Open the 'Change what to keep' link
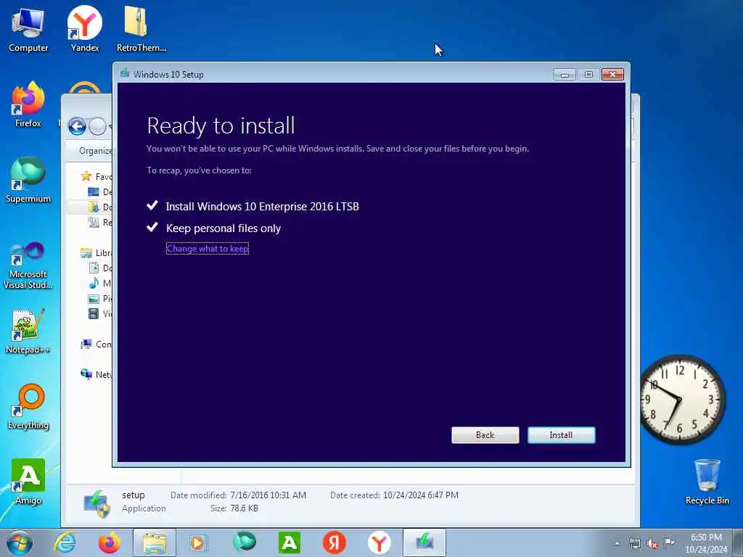This screenshot has width=743, height=557. click(x=208, y=248)
